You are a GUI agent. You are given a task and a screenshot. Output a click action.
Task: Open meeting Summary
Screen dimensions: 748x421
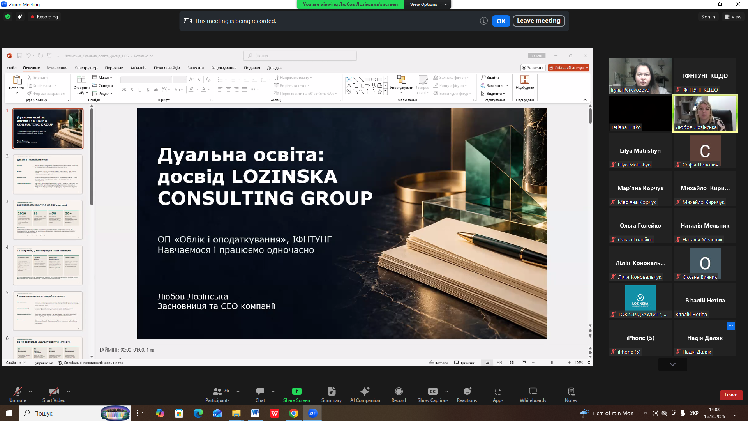pos(332,394)
